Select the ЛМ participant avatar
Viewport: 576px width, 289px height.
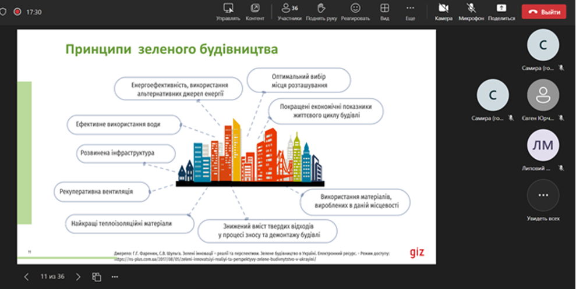(543, 145)
